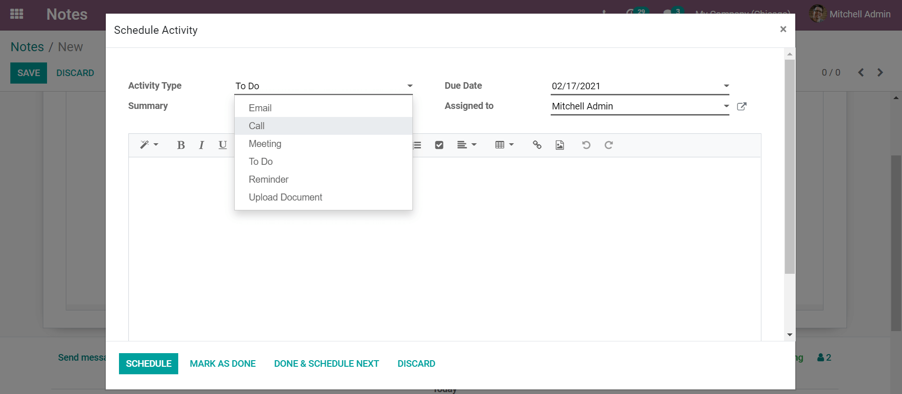Toggle underline formatting
The width and height of the screenshot is (902, 394).
[x=223, y=145]
